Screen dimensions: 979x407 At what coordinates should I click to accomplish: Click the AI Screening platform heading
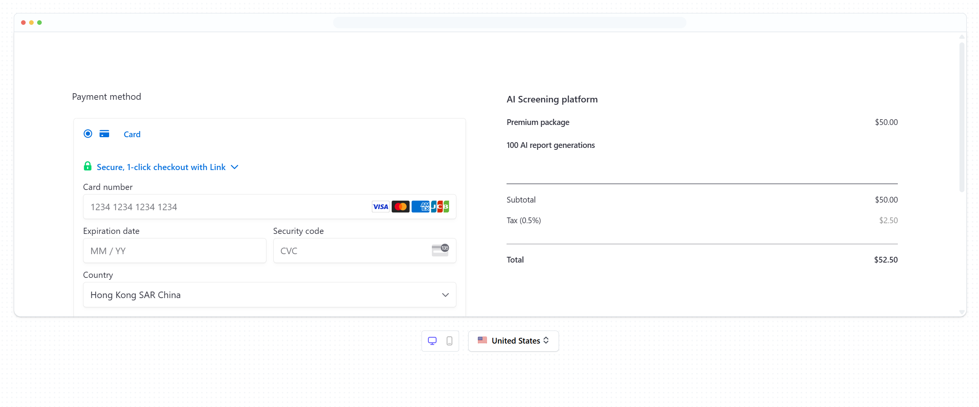point(552,99)
